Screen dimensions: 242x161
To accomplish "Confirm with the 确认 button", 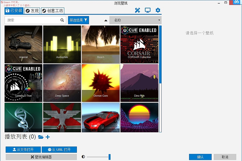I will tap(200, 157).
